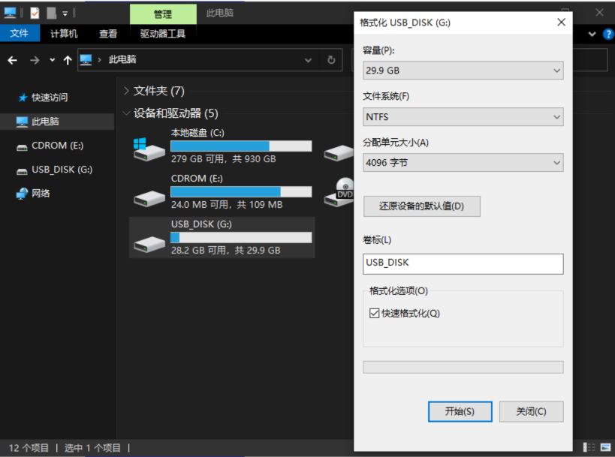615x457 pixels.
Task: Click the CDROM (E:) drive in device list
Action: (x=149, y=196)
